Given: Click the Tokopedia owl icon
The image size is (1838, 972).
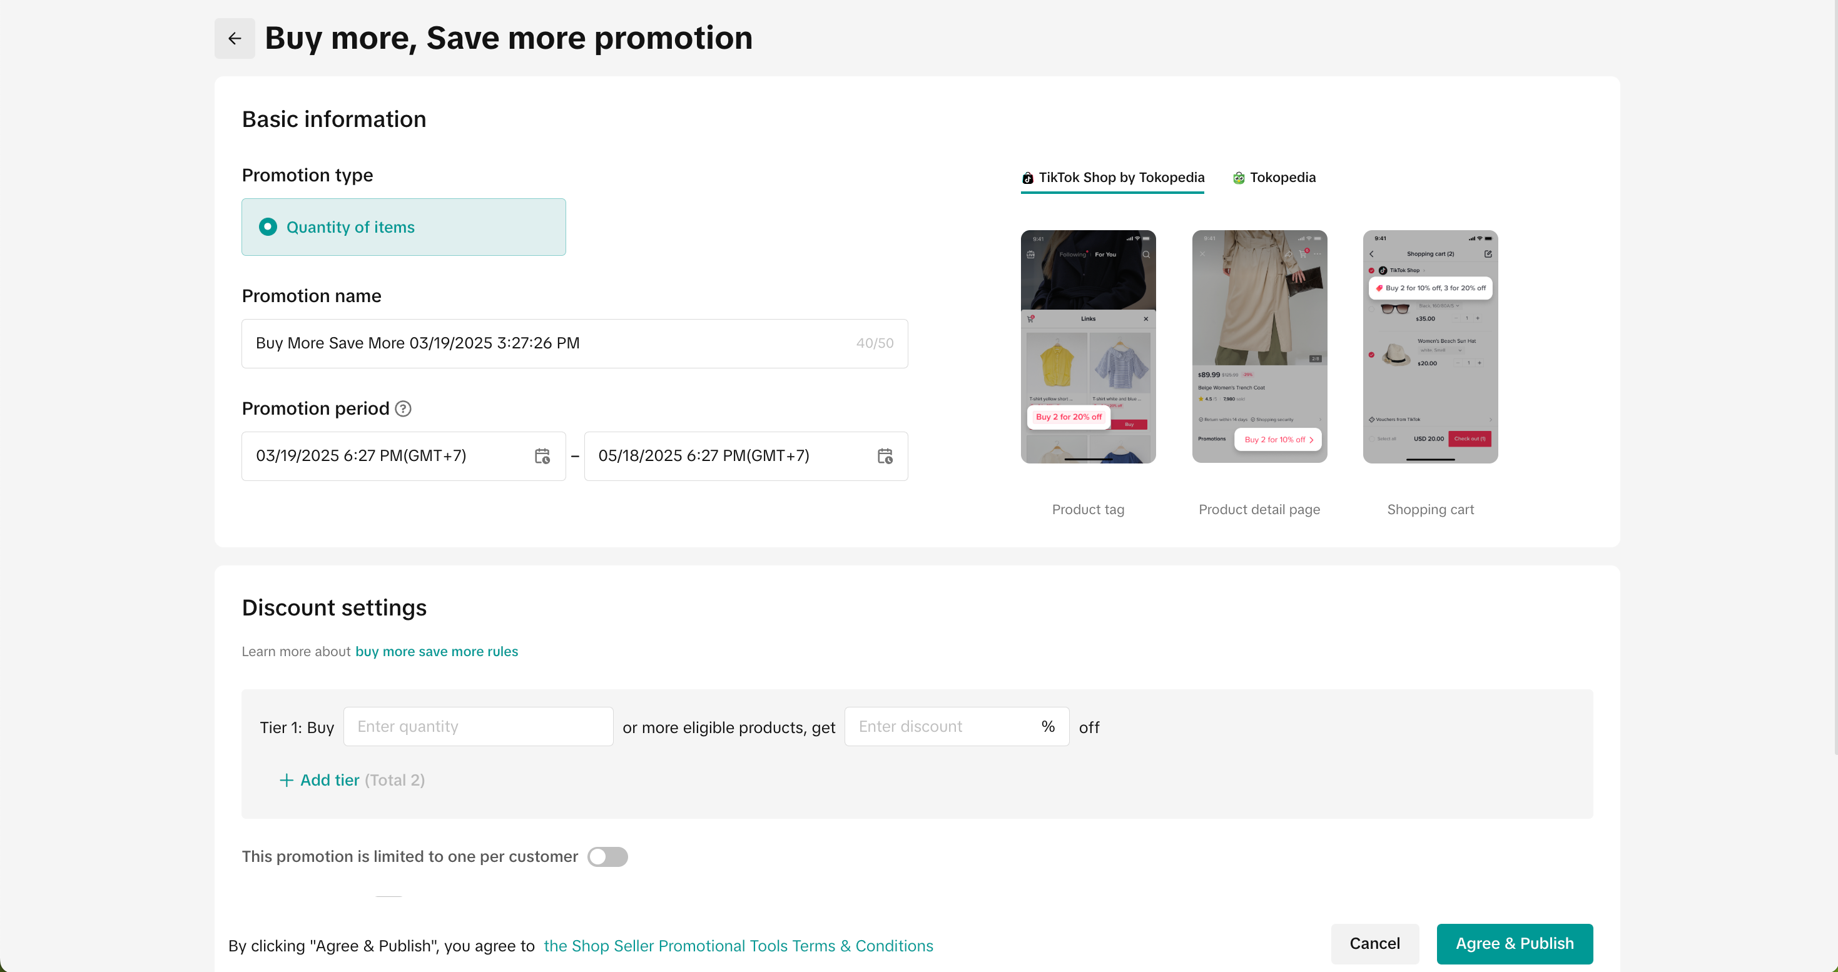Looking at the screenshot, I should pyautogui.click(x=1239, y=178).
